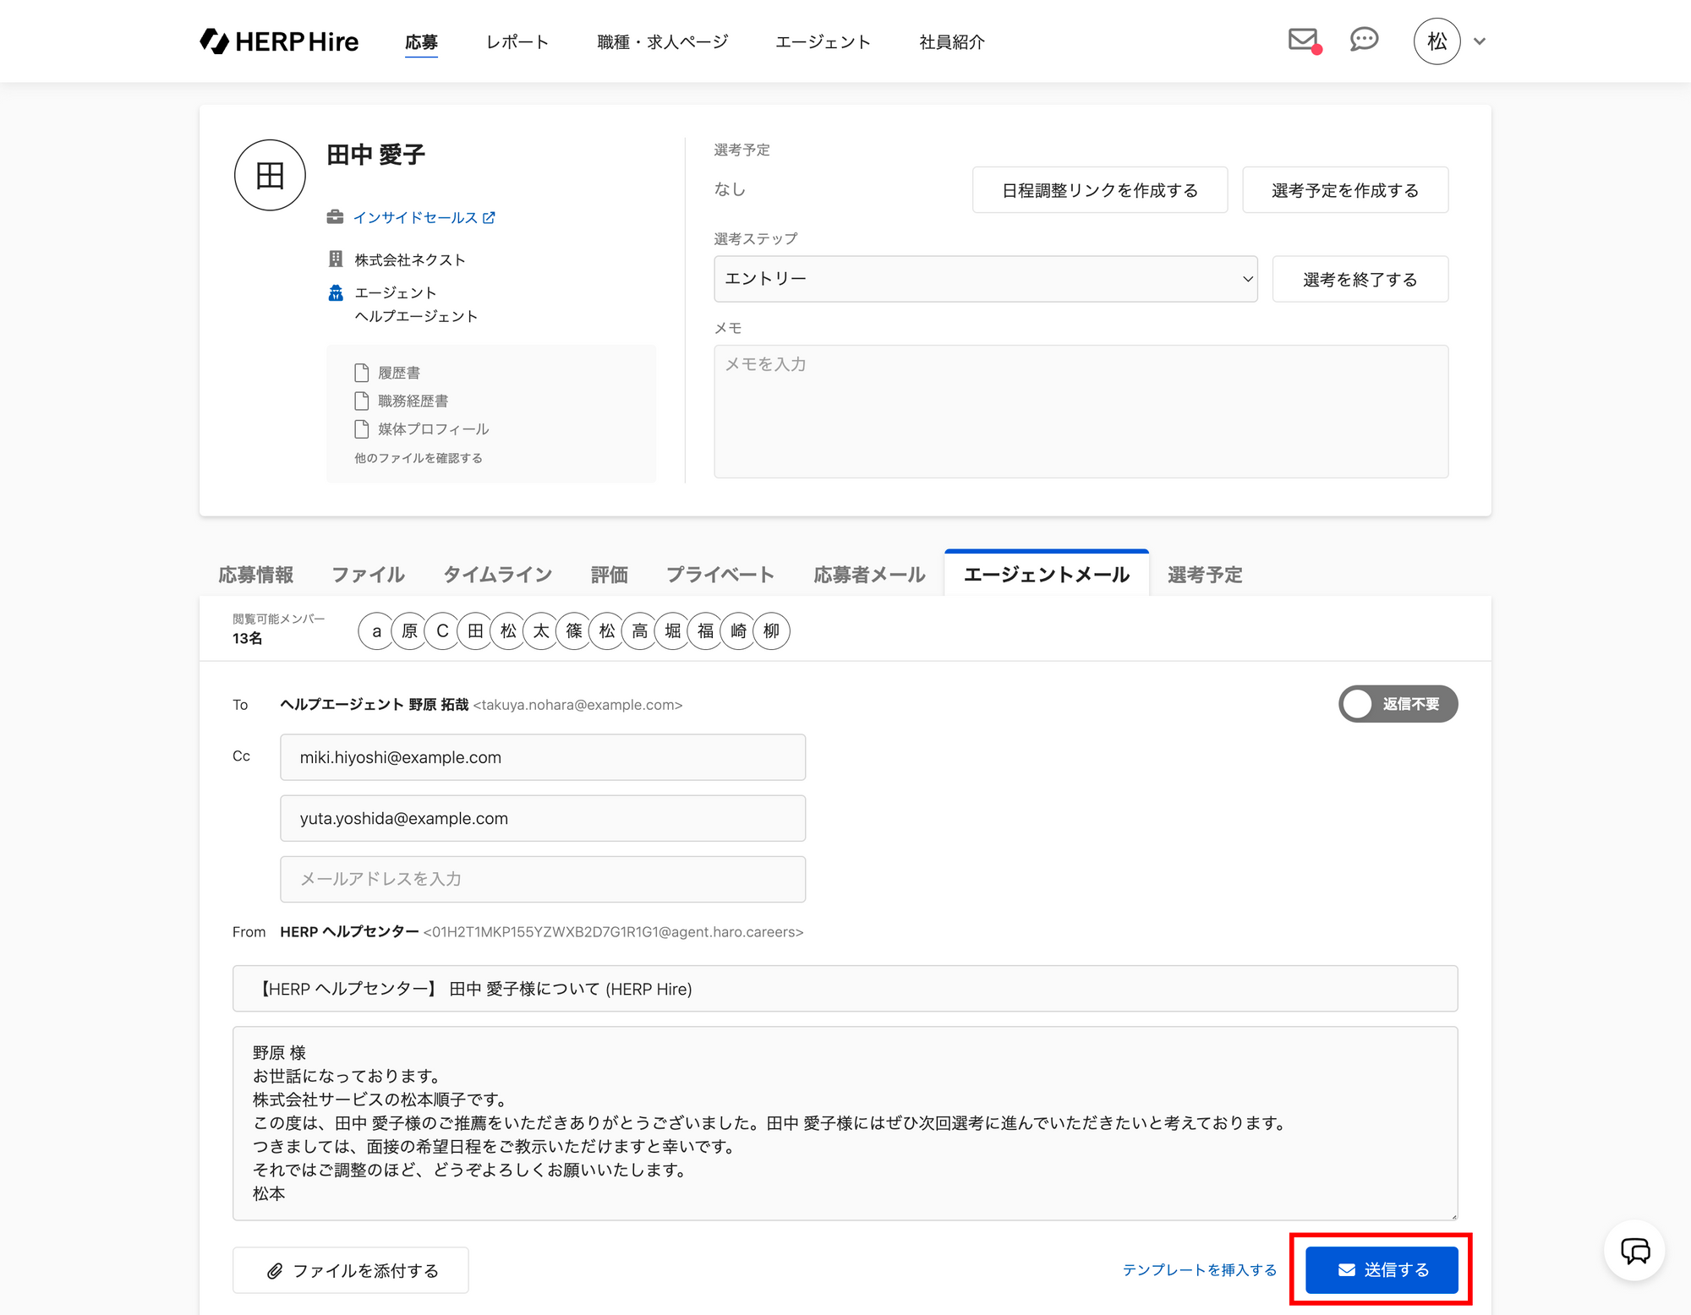Click the HERP Hire logo
This screenshot has height=1315, width=1691.
279,41
